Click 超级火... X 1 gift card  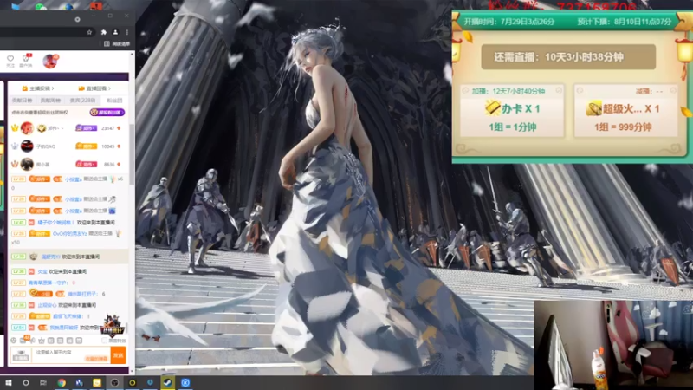coord(625,111)
